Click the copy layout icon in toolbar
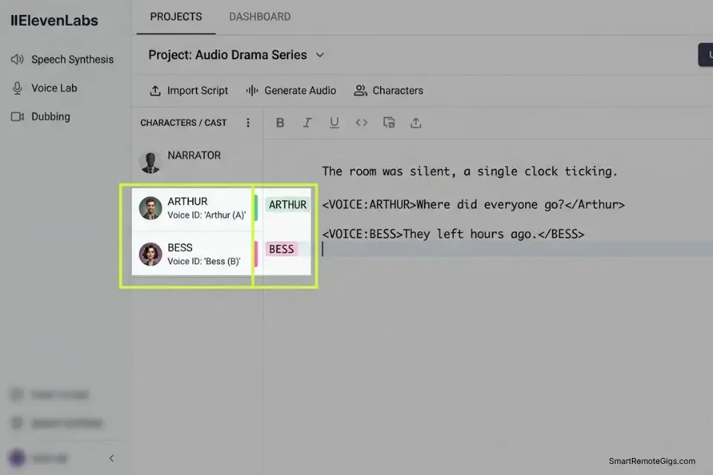The width and height of the screenshot is (713, 475). [x=388, y=122]
